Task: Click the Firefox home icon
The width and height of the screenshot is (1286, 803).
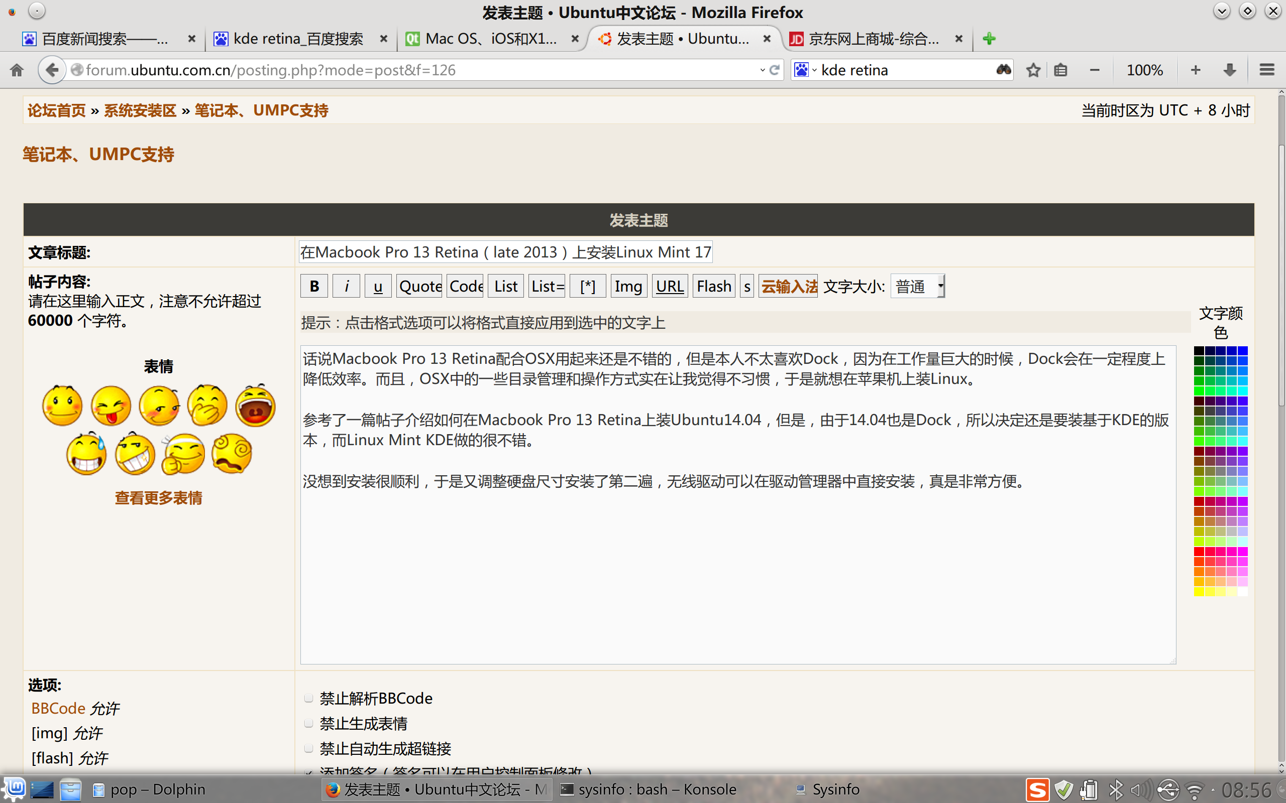Action: (17, 70)
